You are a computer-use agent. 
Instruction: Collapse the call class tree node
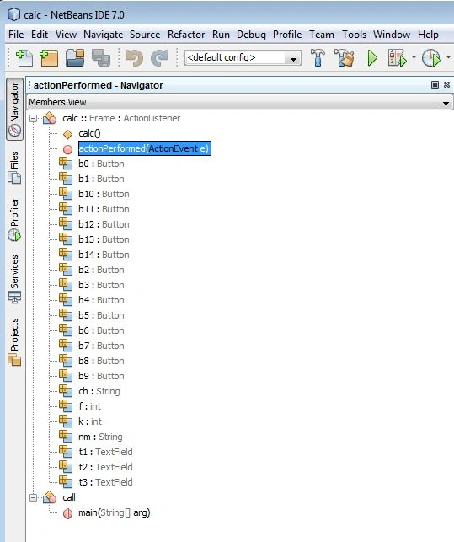pyautogui.click(x=33, y=498)
